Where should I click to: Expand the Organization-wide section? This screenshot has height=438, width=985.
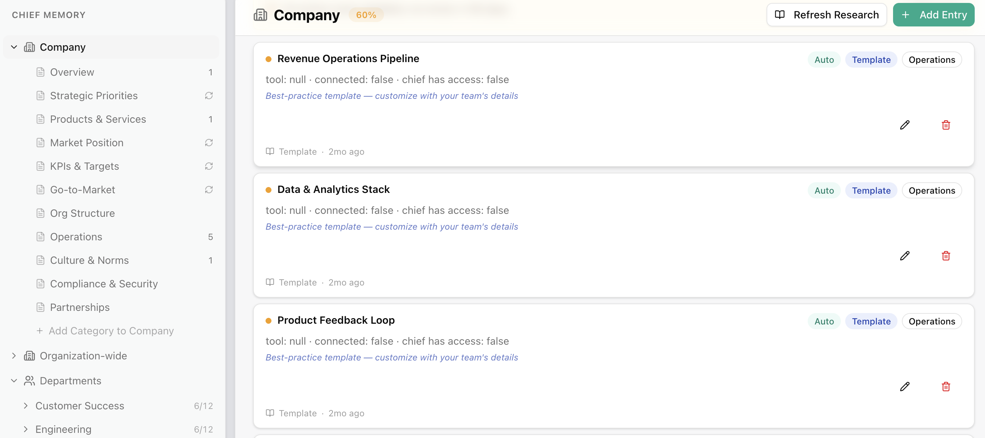(x=14, y=356)
